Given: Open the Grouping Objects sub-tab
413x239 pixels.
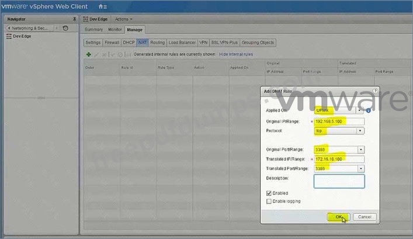Looking at the screenshot, I should tap(258, 43).
